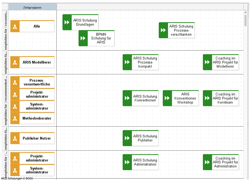Image resolution: width=251 pixels, height=181 pixels.
Task: Select the 'ARIS Konventionen Workshop' text
Action: (x=185, y=98)
